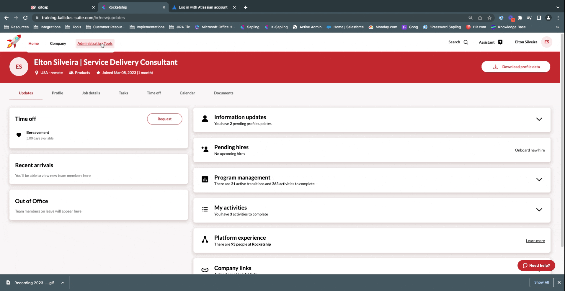Click the Request button for time off
565x291 pixels.
[164, 119]
